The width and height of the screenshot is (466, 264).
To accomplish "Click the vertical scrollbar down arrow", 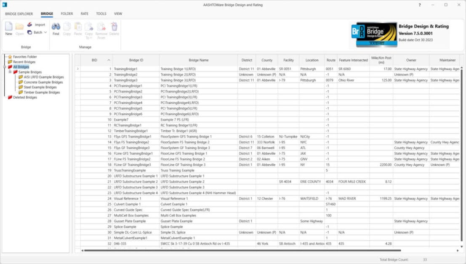I will point(461,246).
